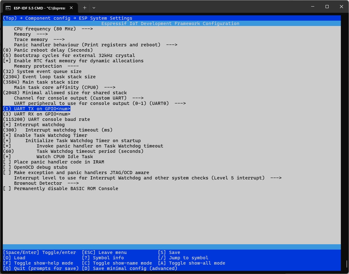Toggle Enable RTC fast memory for dynamic allocations
Image resolution: width=349 pixels, height=274 pixels.
pos(73,61)
